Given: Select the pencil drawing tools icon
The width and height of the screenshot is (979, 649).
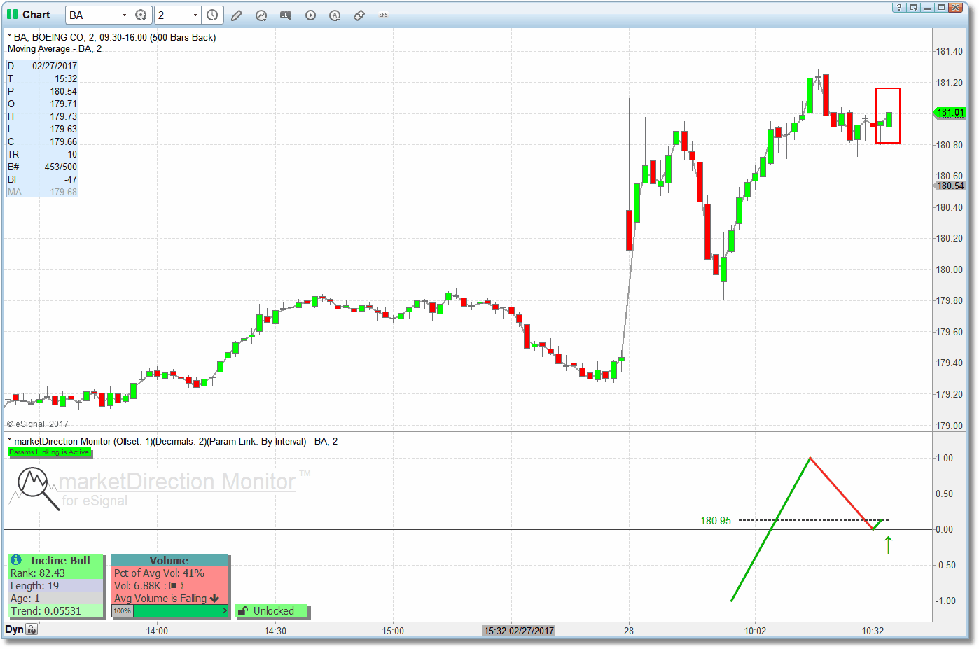Looking at the screenshot, I should pyautogui.click(x=237, y=15).
